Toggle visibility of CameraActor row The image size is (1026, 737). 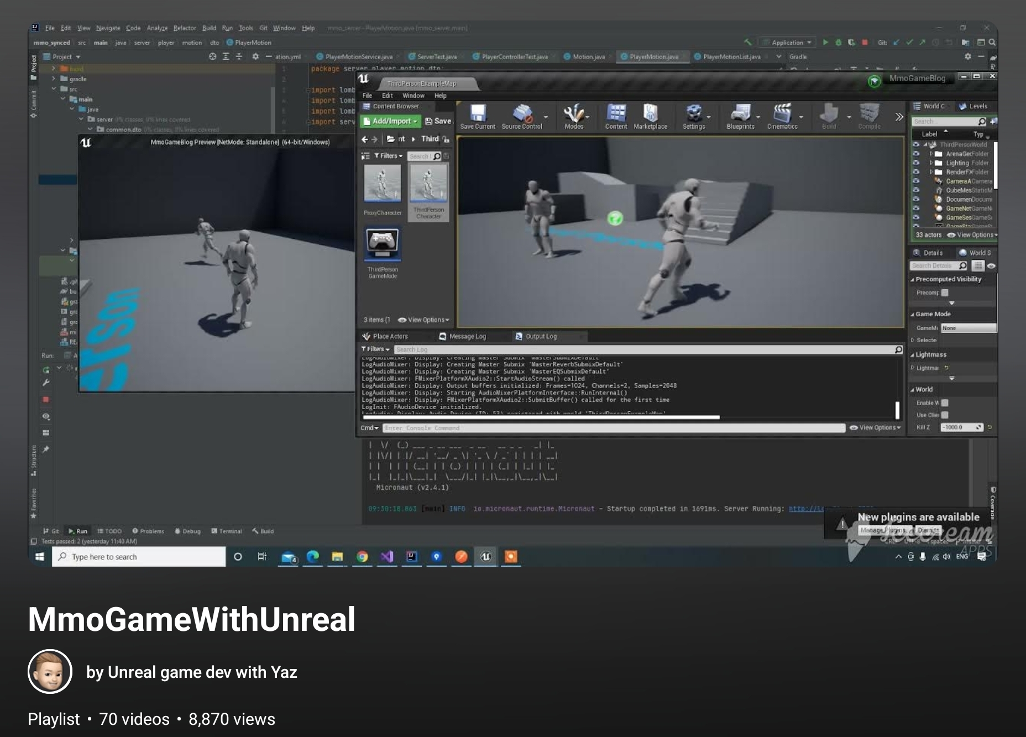tap(916, 181)
